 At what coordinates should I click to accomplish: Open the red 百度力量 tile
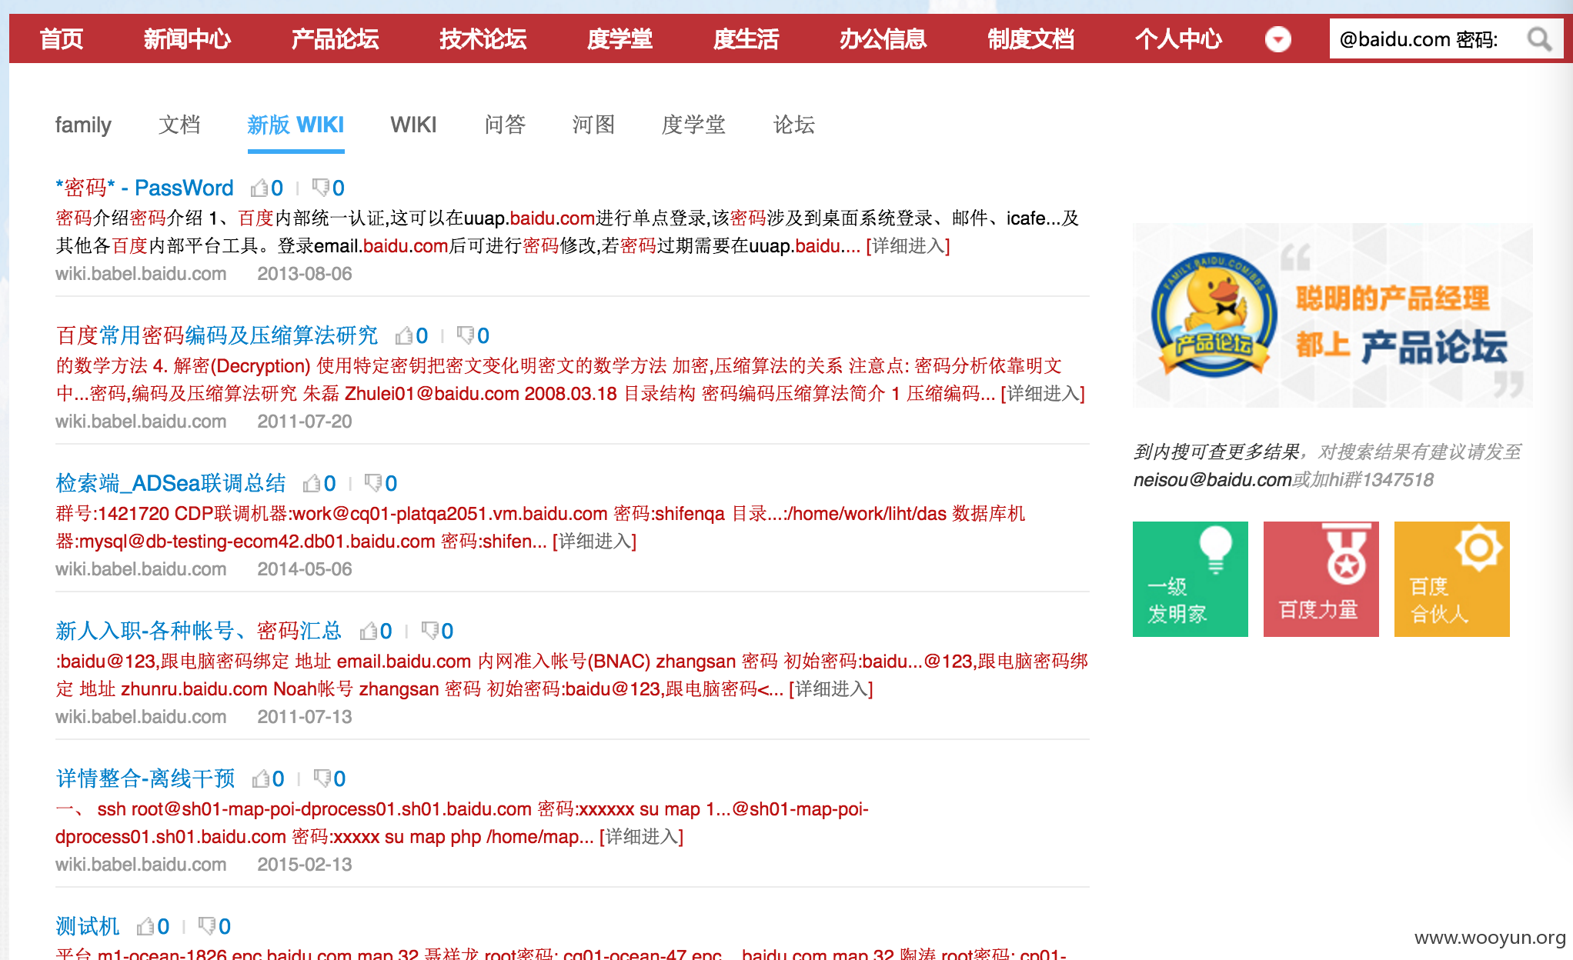pyautogui.click(x=1321, y=579)
